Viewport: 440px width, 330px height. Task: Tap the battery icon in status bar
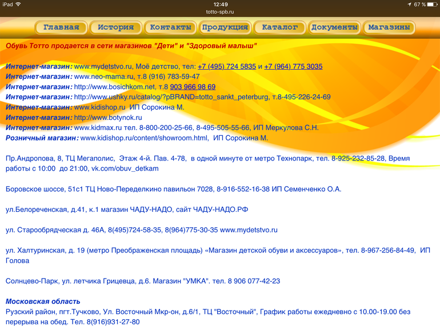[431, 4]
